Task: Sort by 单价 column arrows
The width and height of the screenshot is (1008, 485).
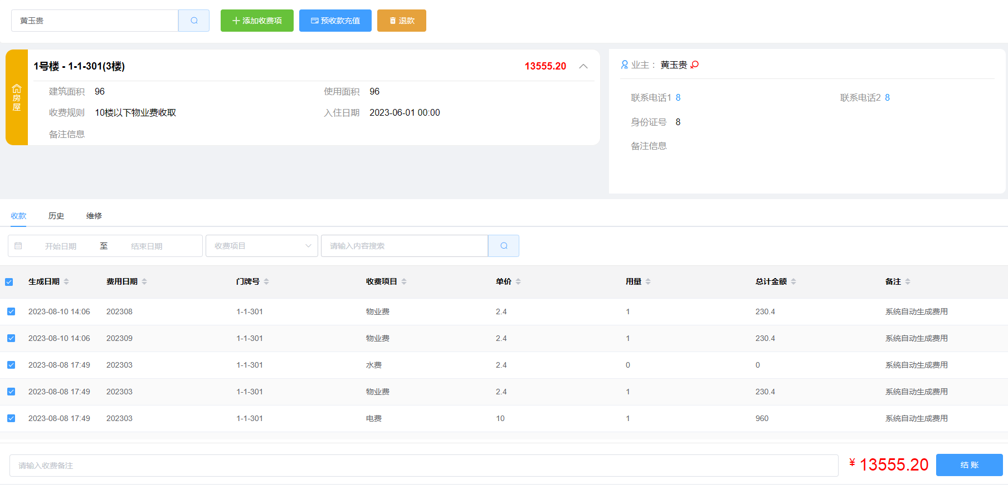Action: click(x=518, y=281)
